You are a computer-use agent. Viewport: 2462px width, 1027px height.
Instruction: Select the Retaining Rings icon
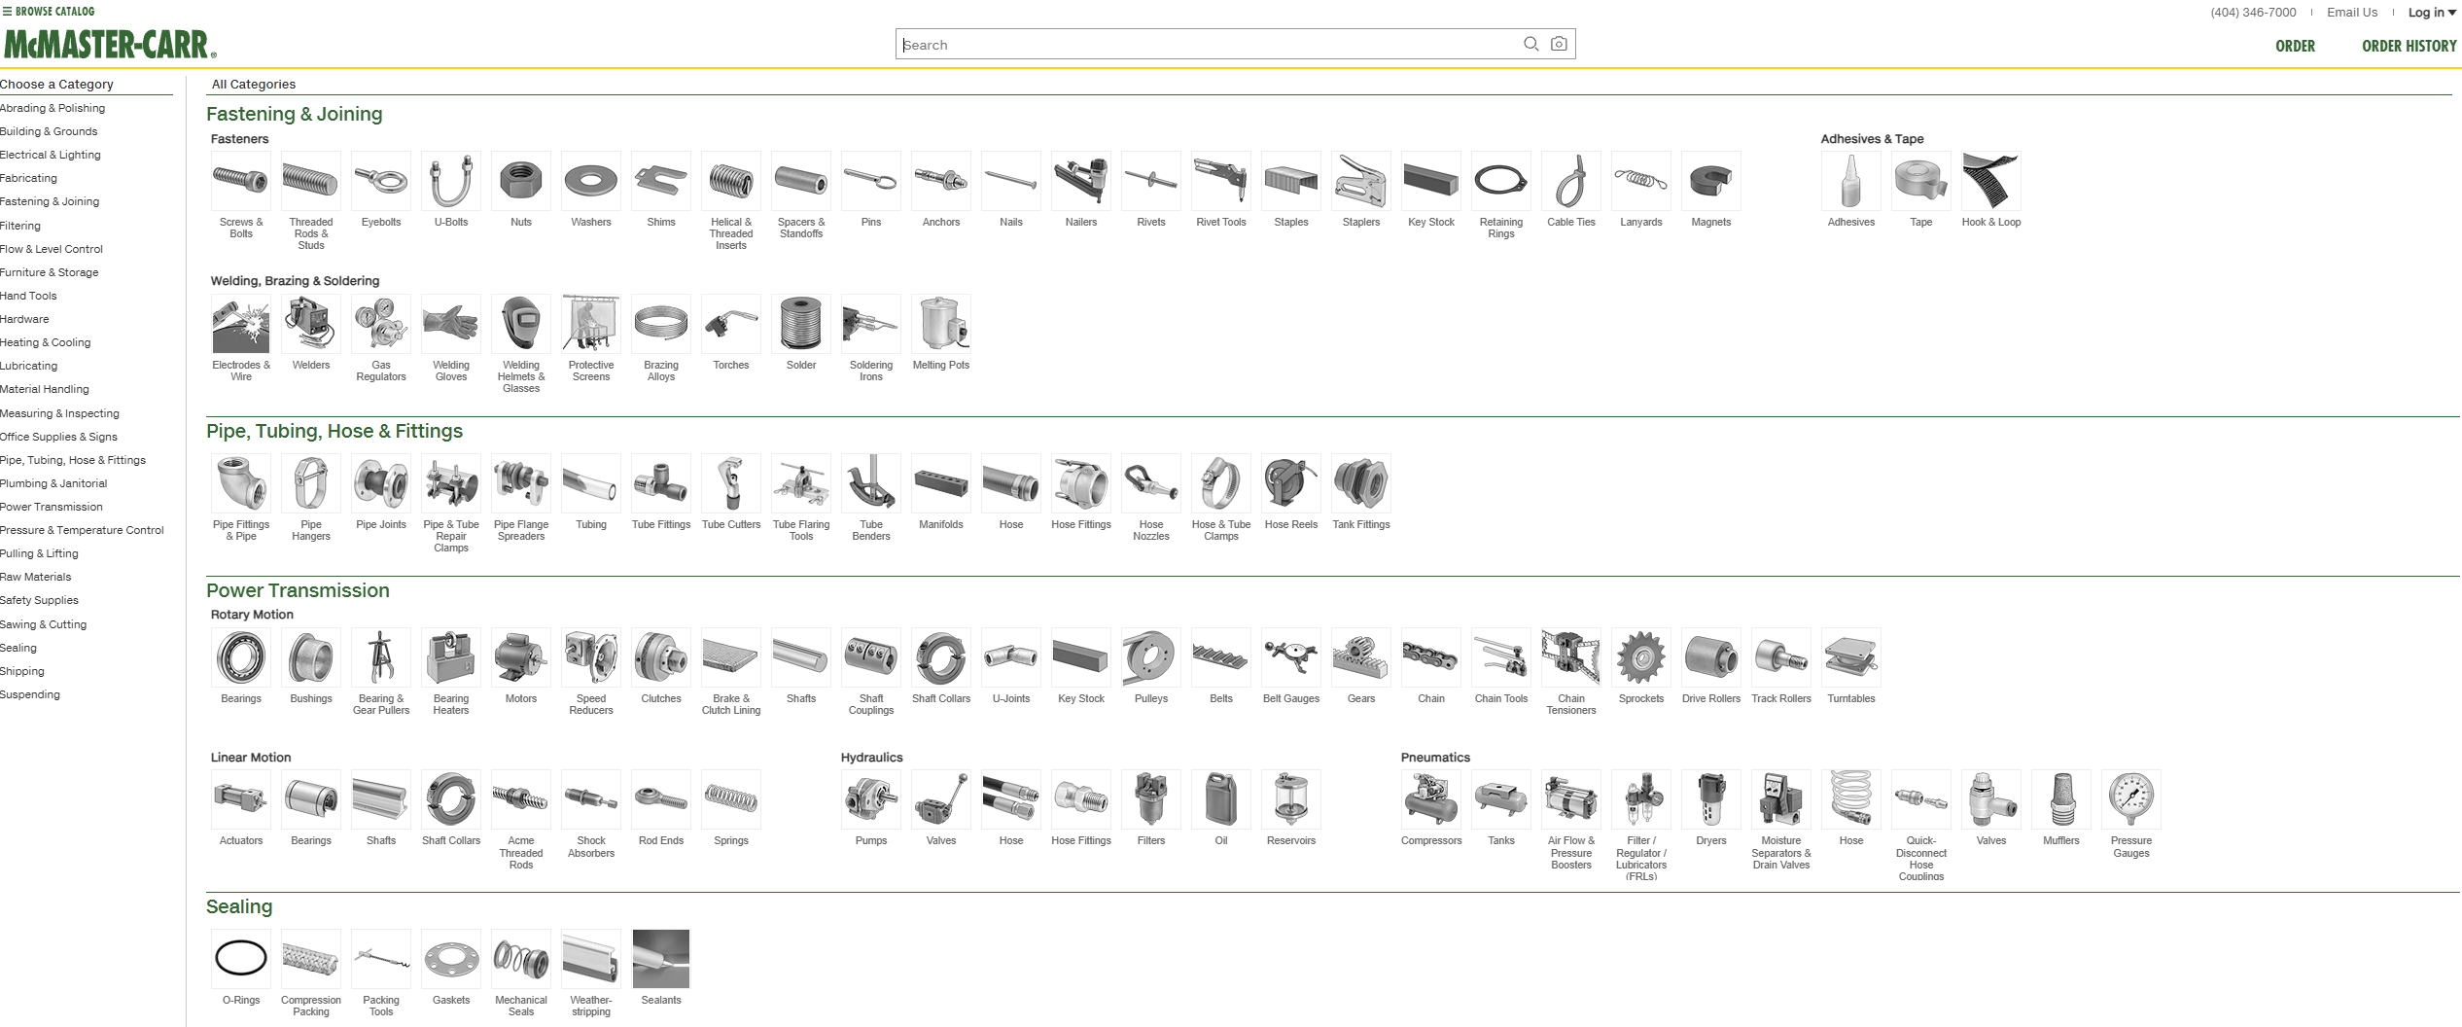(1501, 181)
